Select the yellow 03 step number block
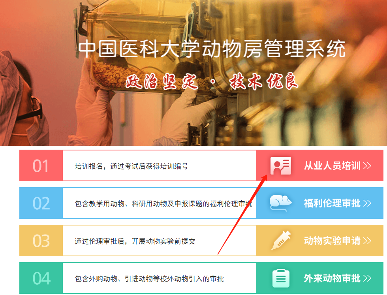387x295 pixels. (x=41, y=241)
